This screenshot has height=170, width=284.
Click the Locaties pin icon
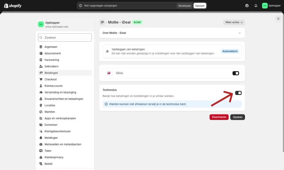pos(41,105)
